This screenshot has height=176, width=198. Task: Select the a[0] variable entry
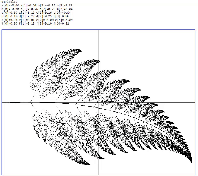[10, 5]
